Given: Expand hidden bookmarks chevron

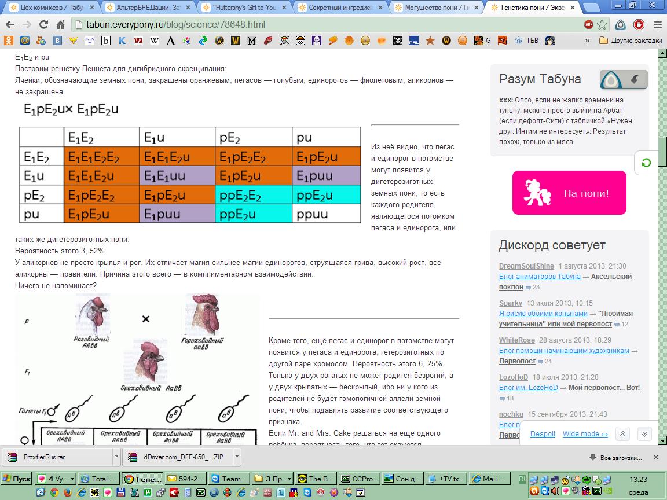Looking at the screenshot, I should pyautogui.click(x=588, y=41).
